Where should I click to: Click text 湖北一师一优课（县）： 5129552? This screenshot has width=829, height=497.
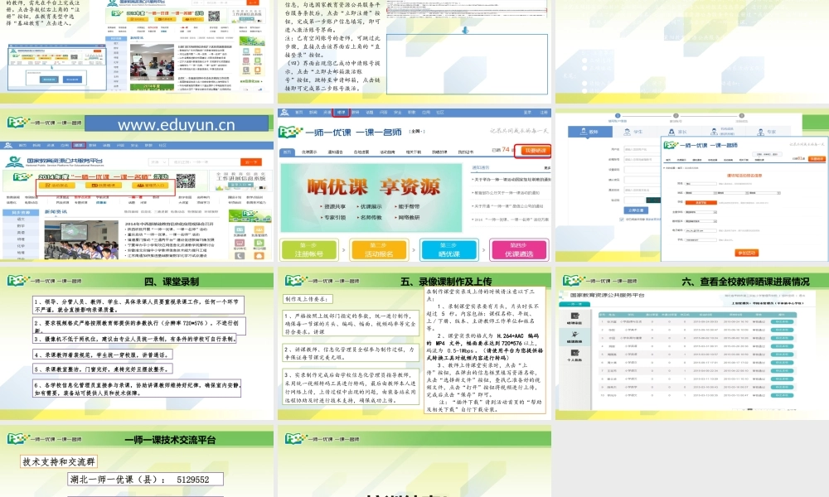[140, 480]
